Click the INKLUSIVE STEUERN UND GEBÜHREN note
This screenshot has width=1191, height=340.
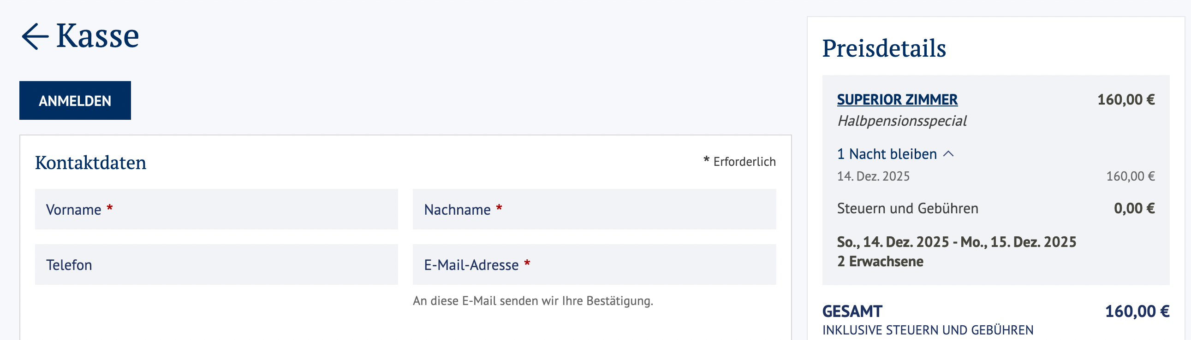(x=928, y=330)
